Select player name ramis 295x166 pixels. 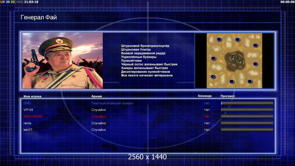27,123
